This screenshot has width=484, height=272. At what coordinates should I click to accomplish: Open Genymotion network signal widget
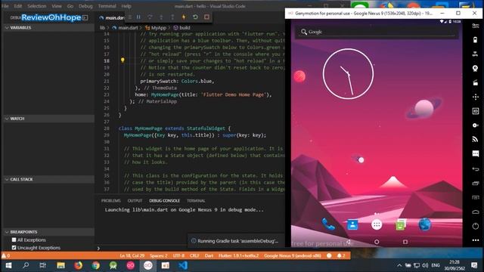pos(476,139)
